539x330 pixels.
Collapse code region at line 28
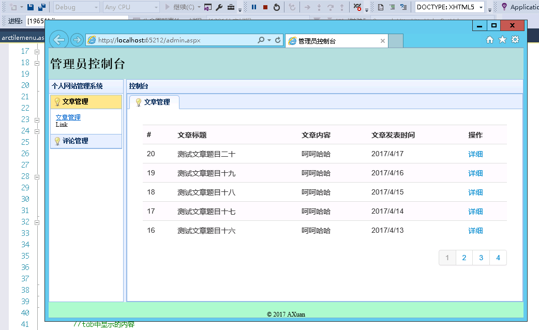(37, 177)
